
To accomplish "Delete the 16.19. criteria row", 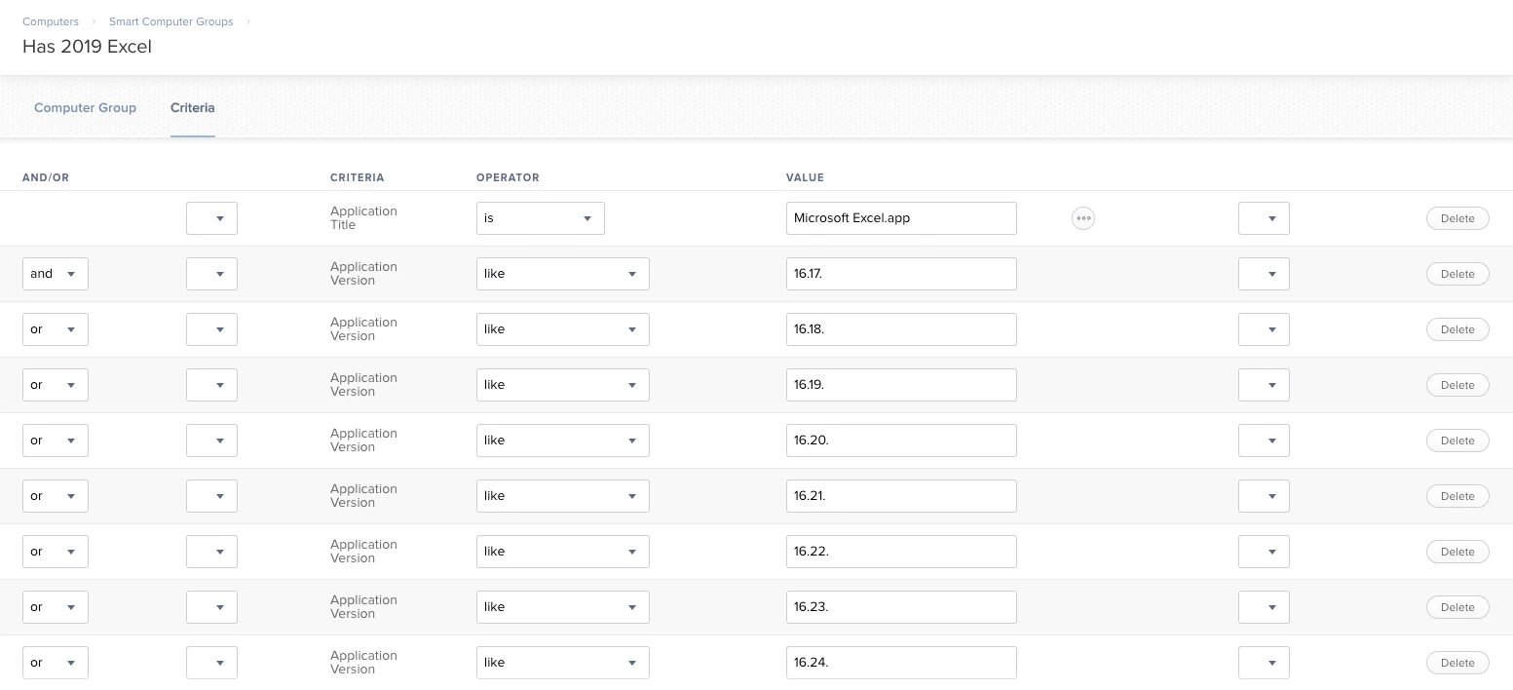I will pos(1457,385).
